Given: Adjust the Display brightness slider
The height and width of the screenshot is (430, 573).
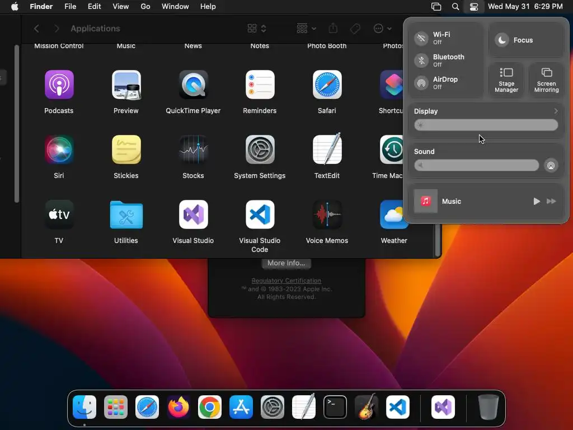Looking at the screenshot, I should pos(486,125).
